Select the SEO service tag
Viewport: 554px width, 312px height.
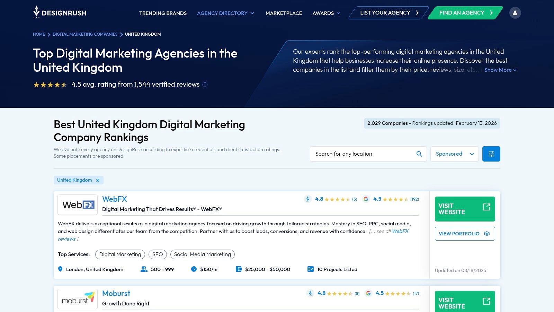158,254
